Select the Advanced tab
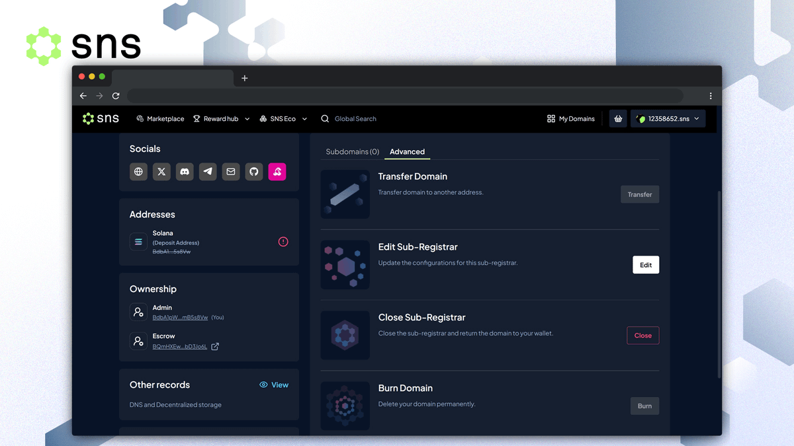Image resolution: width=794 pixels, height=446 pixels. [x=407, y=152]
